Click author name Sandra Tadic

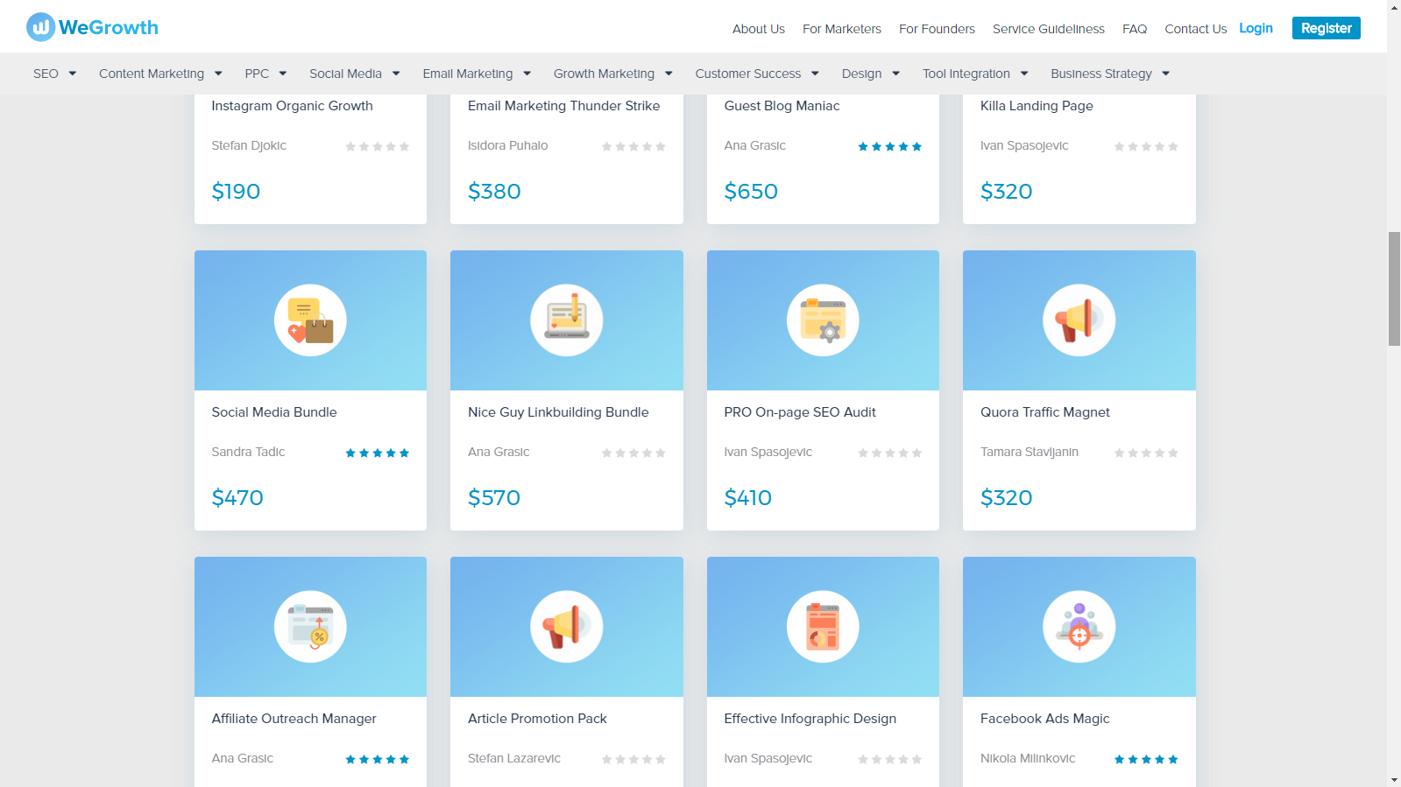coord(248,453)
